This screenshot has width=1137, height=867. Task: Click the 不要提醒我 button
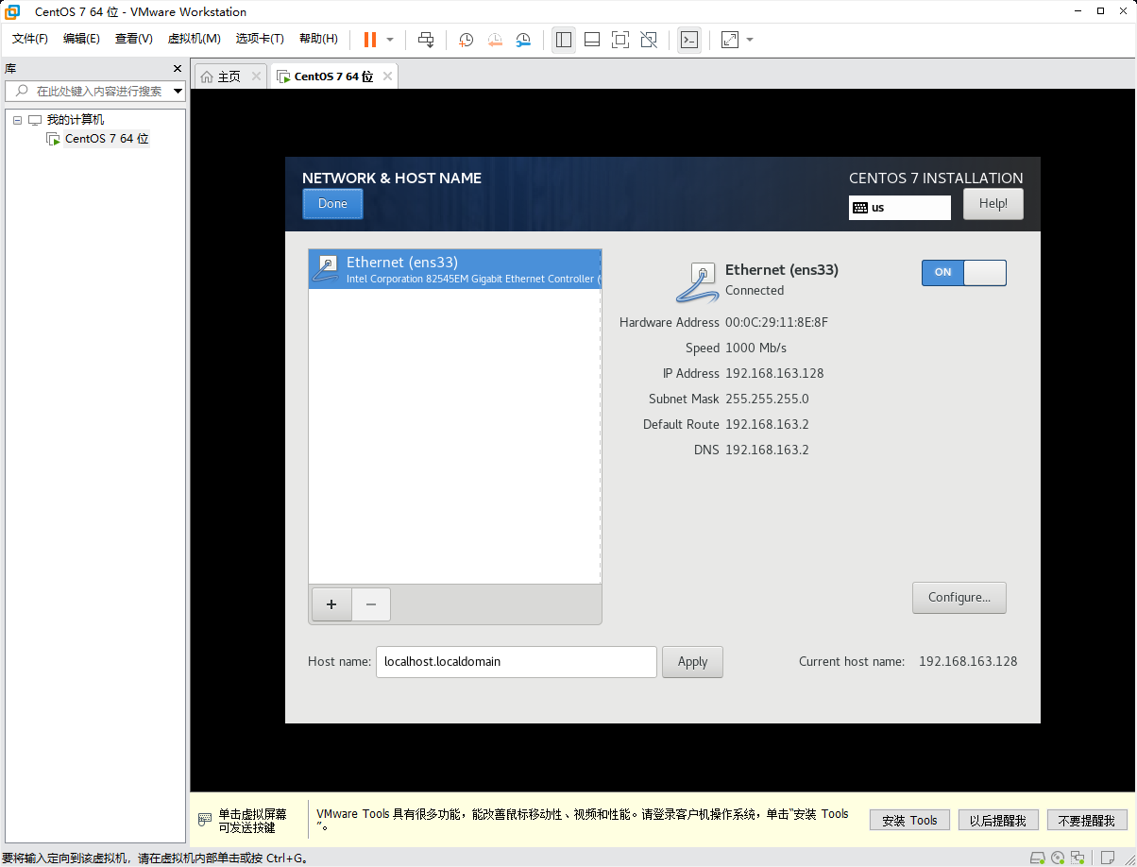click(1087, 820)
